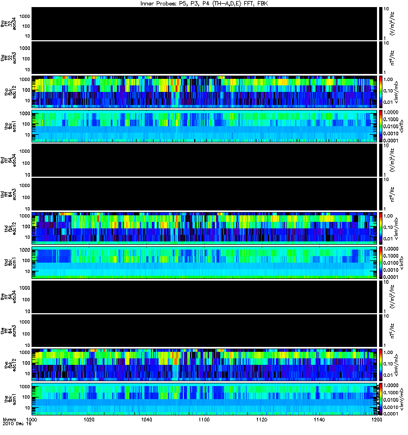Click the '(V/m)²/Hz' unit label of tha edc34
This screenshot has width=408, height=435.
pos(393,24)
